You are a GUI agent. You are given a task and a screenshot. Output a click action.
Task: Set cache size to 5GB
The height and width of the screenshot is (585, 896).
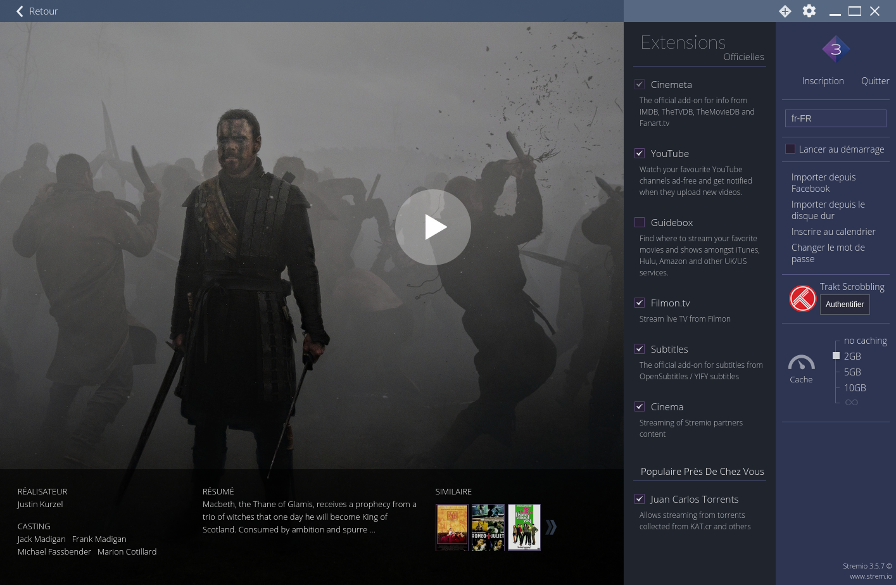tap(852, 372)
